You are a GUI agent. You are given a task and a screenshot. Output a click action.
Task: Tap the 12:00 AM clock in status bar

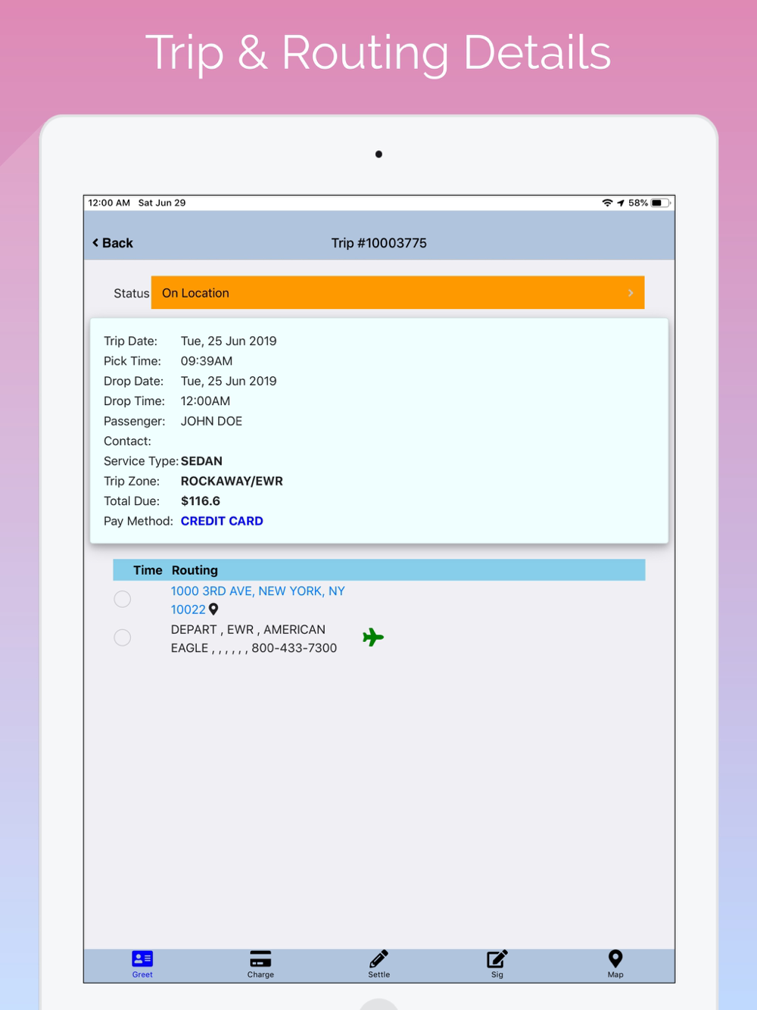109,203
